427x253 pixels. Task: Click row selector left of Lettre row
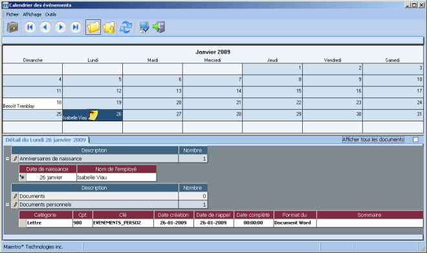23,223
